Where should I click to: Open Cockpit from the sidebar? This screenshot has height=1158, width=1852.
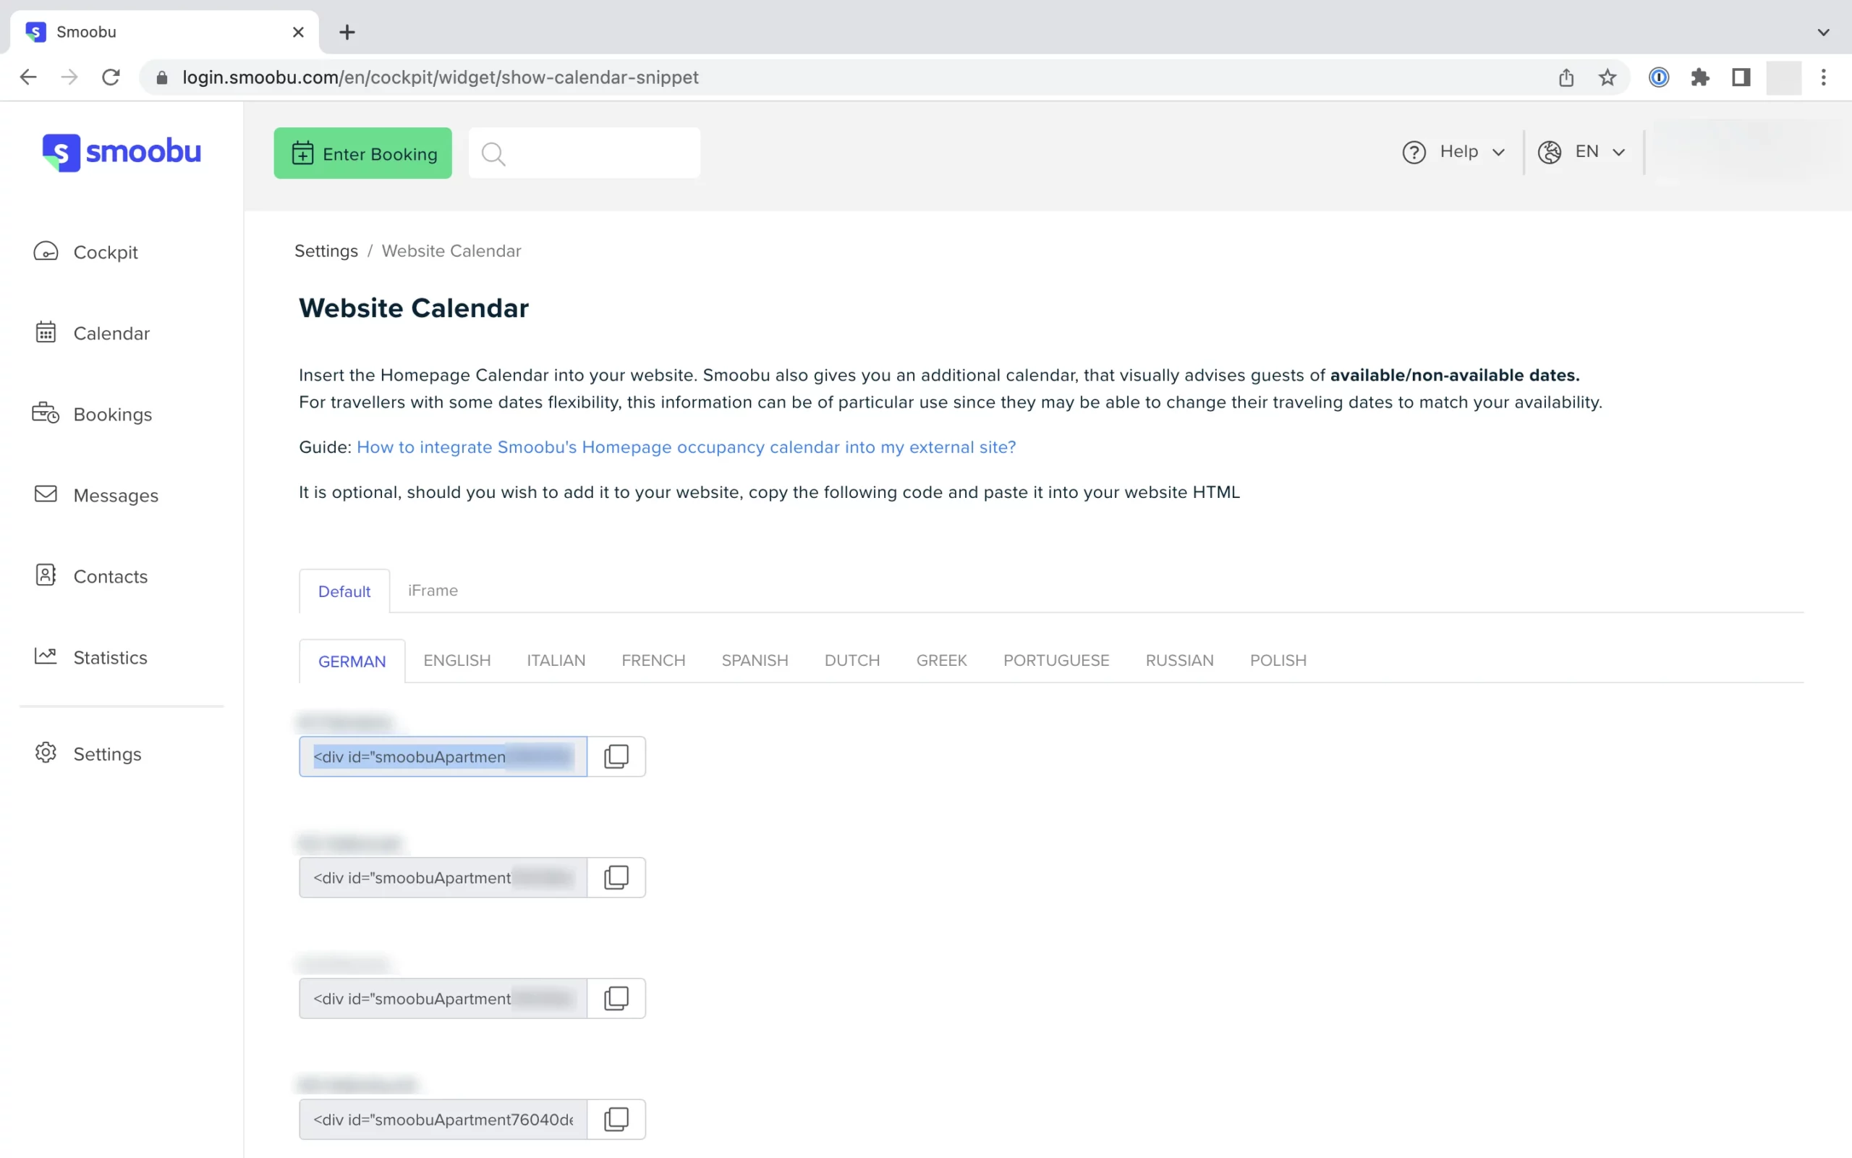(x=85, y=252)
